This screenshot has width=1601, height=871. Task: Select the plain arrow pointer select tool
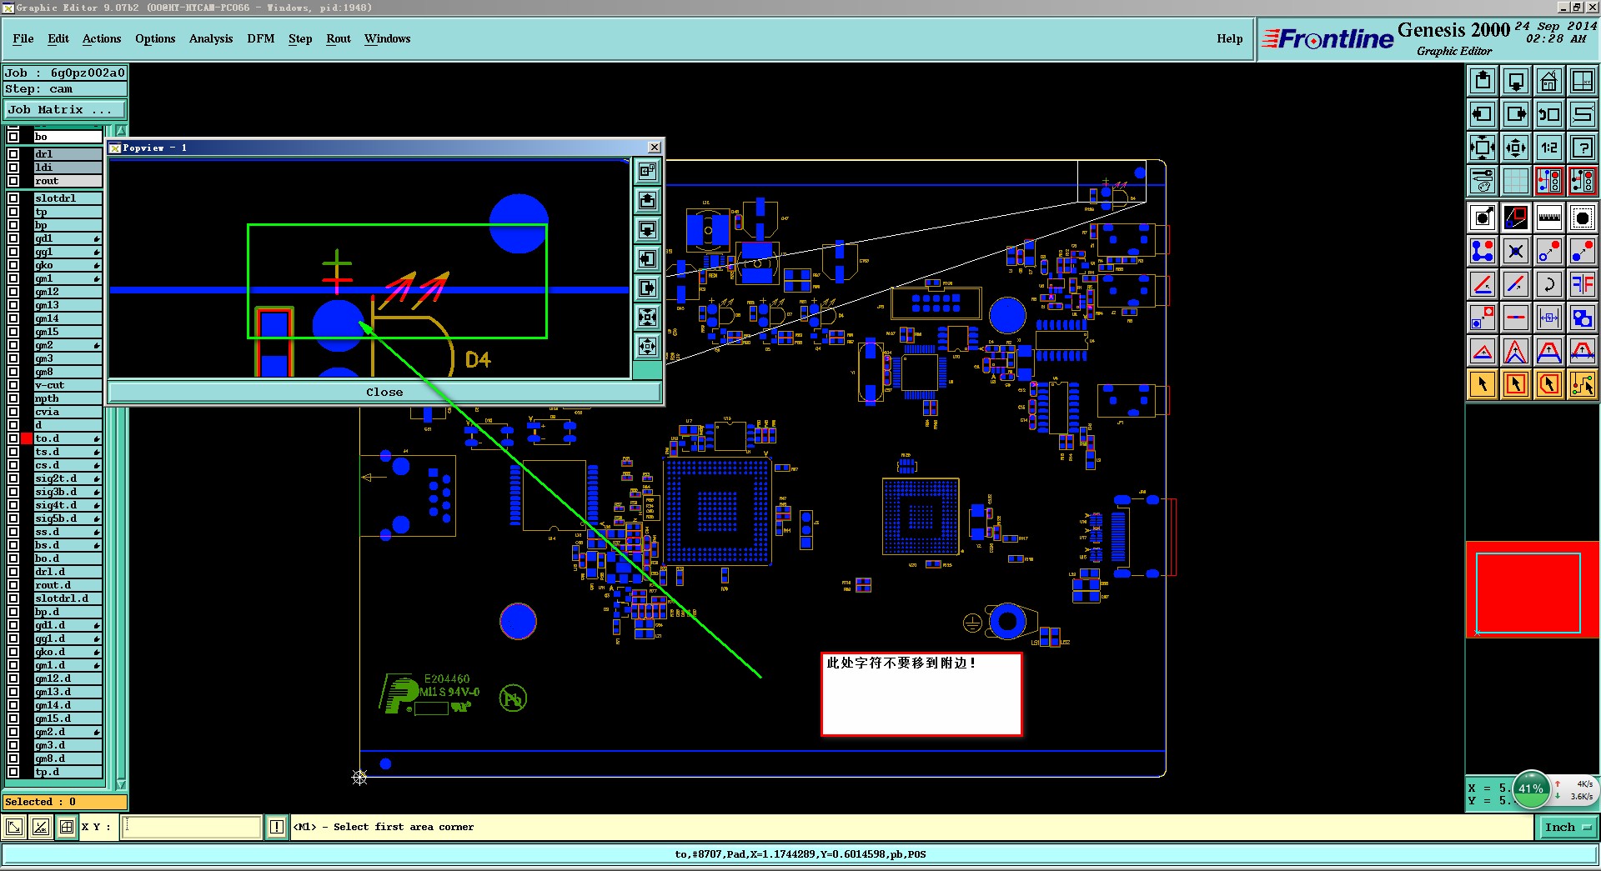[1483, 384]
